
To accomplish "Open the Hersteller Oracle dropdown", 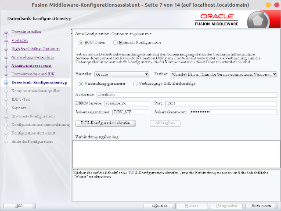I will click(122, 74).
